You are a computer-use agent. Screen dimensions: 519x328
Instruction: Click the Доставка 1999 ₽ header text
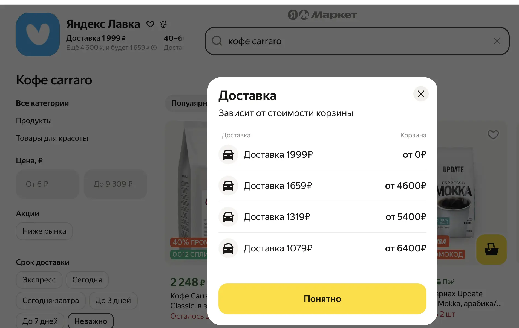tap(96, 38)
